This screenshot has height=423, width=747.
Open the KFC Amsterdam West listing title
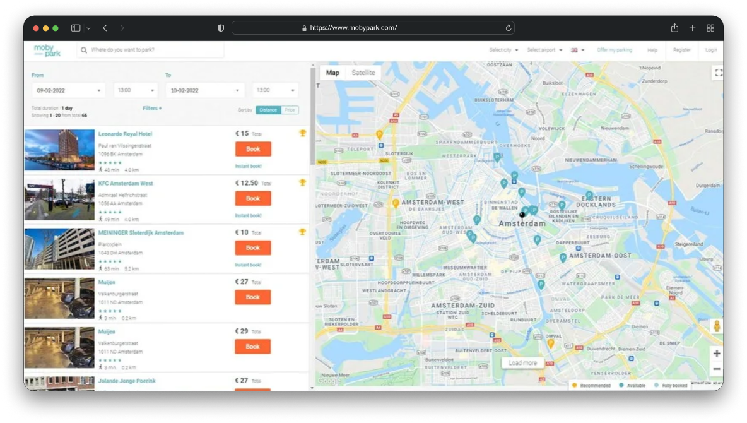point(126,184)
